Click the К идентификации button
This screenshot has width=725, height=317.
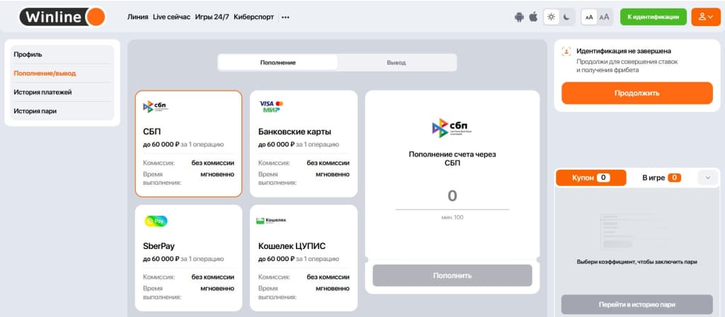[x=653, y=17]
